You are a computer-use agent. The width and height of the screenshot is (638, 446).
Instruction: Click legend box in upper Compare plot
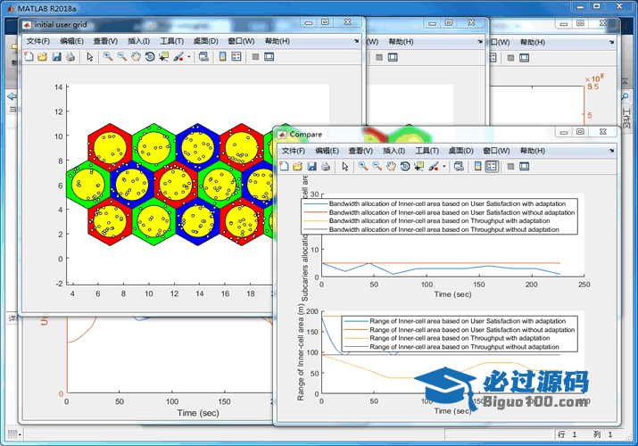point(439,217)
